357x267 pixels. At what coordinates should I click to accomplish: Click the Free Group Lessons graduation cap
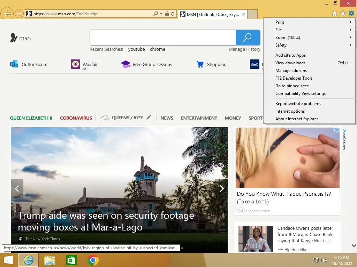pos(126,64)
